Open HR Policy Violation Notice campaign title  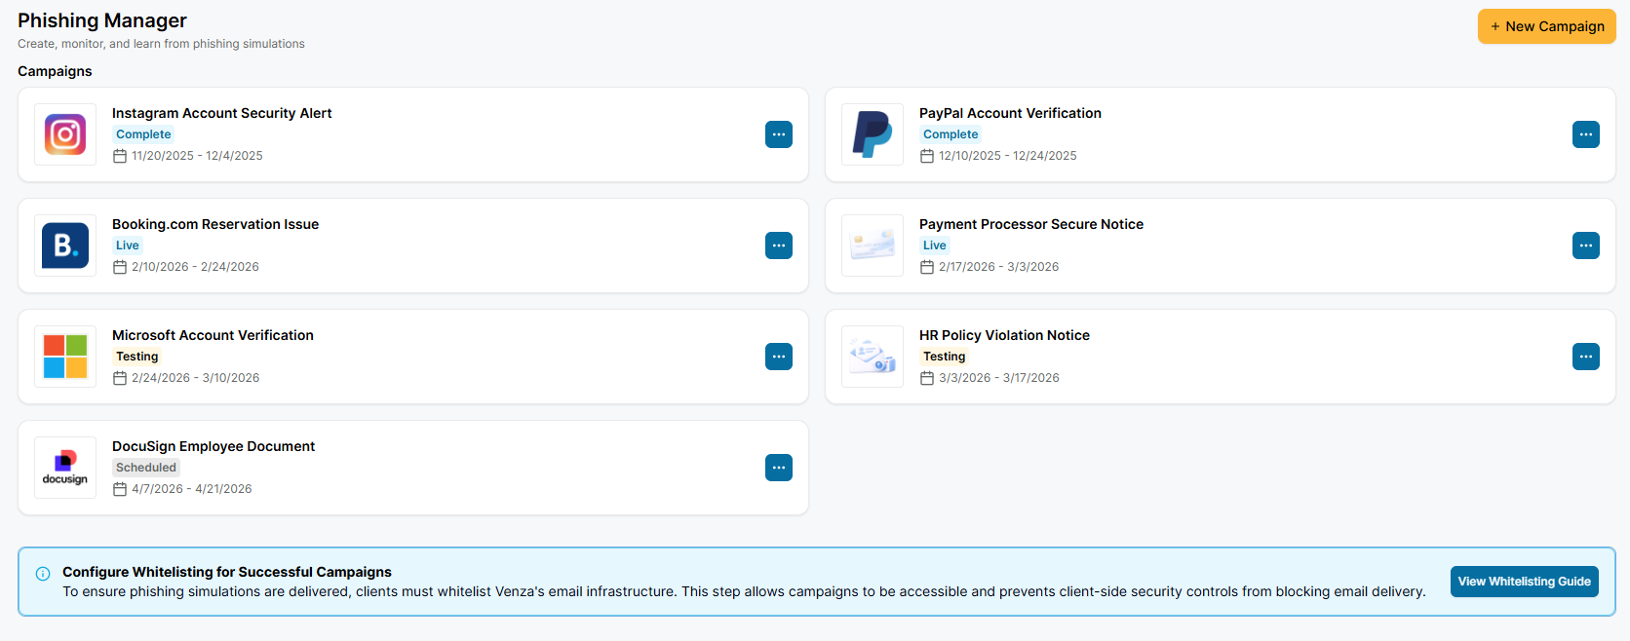click(1004, 335)
